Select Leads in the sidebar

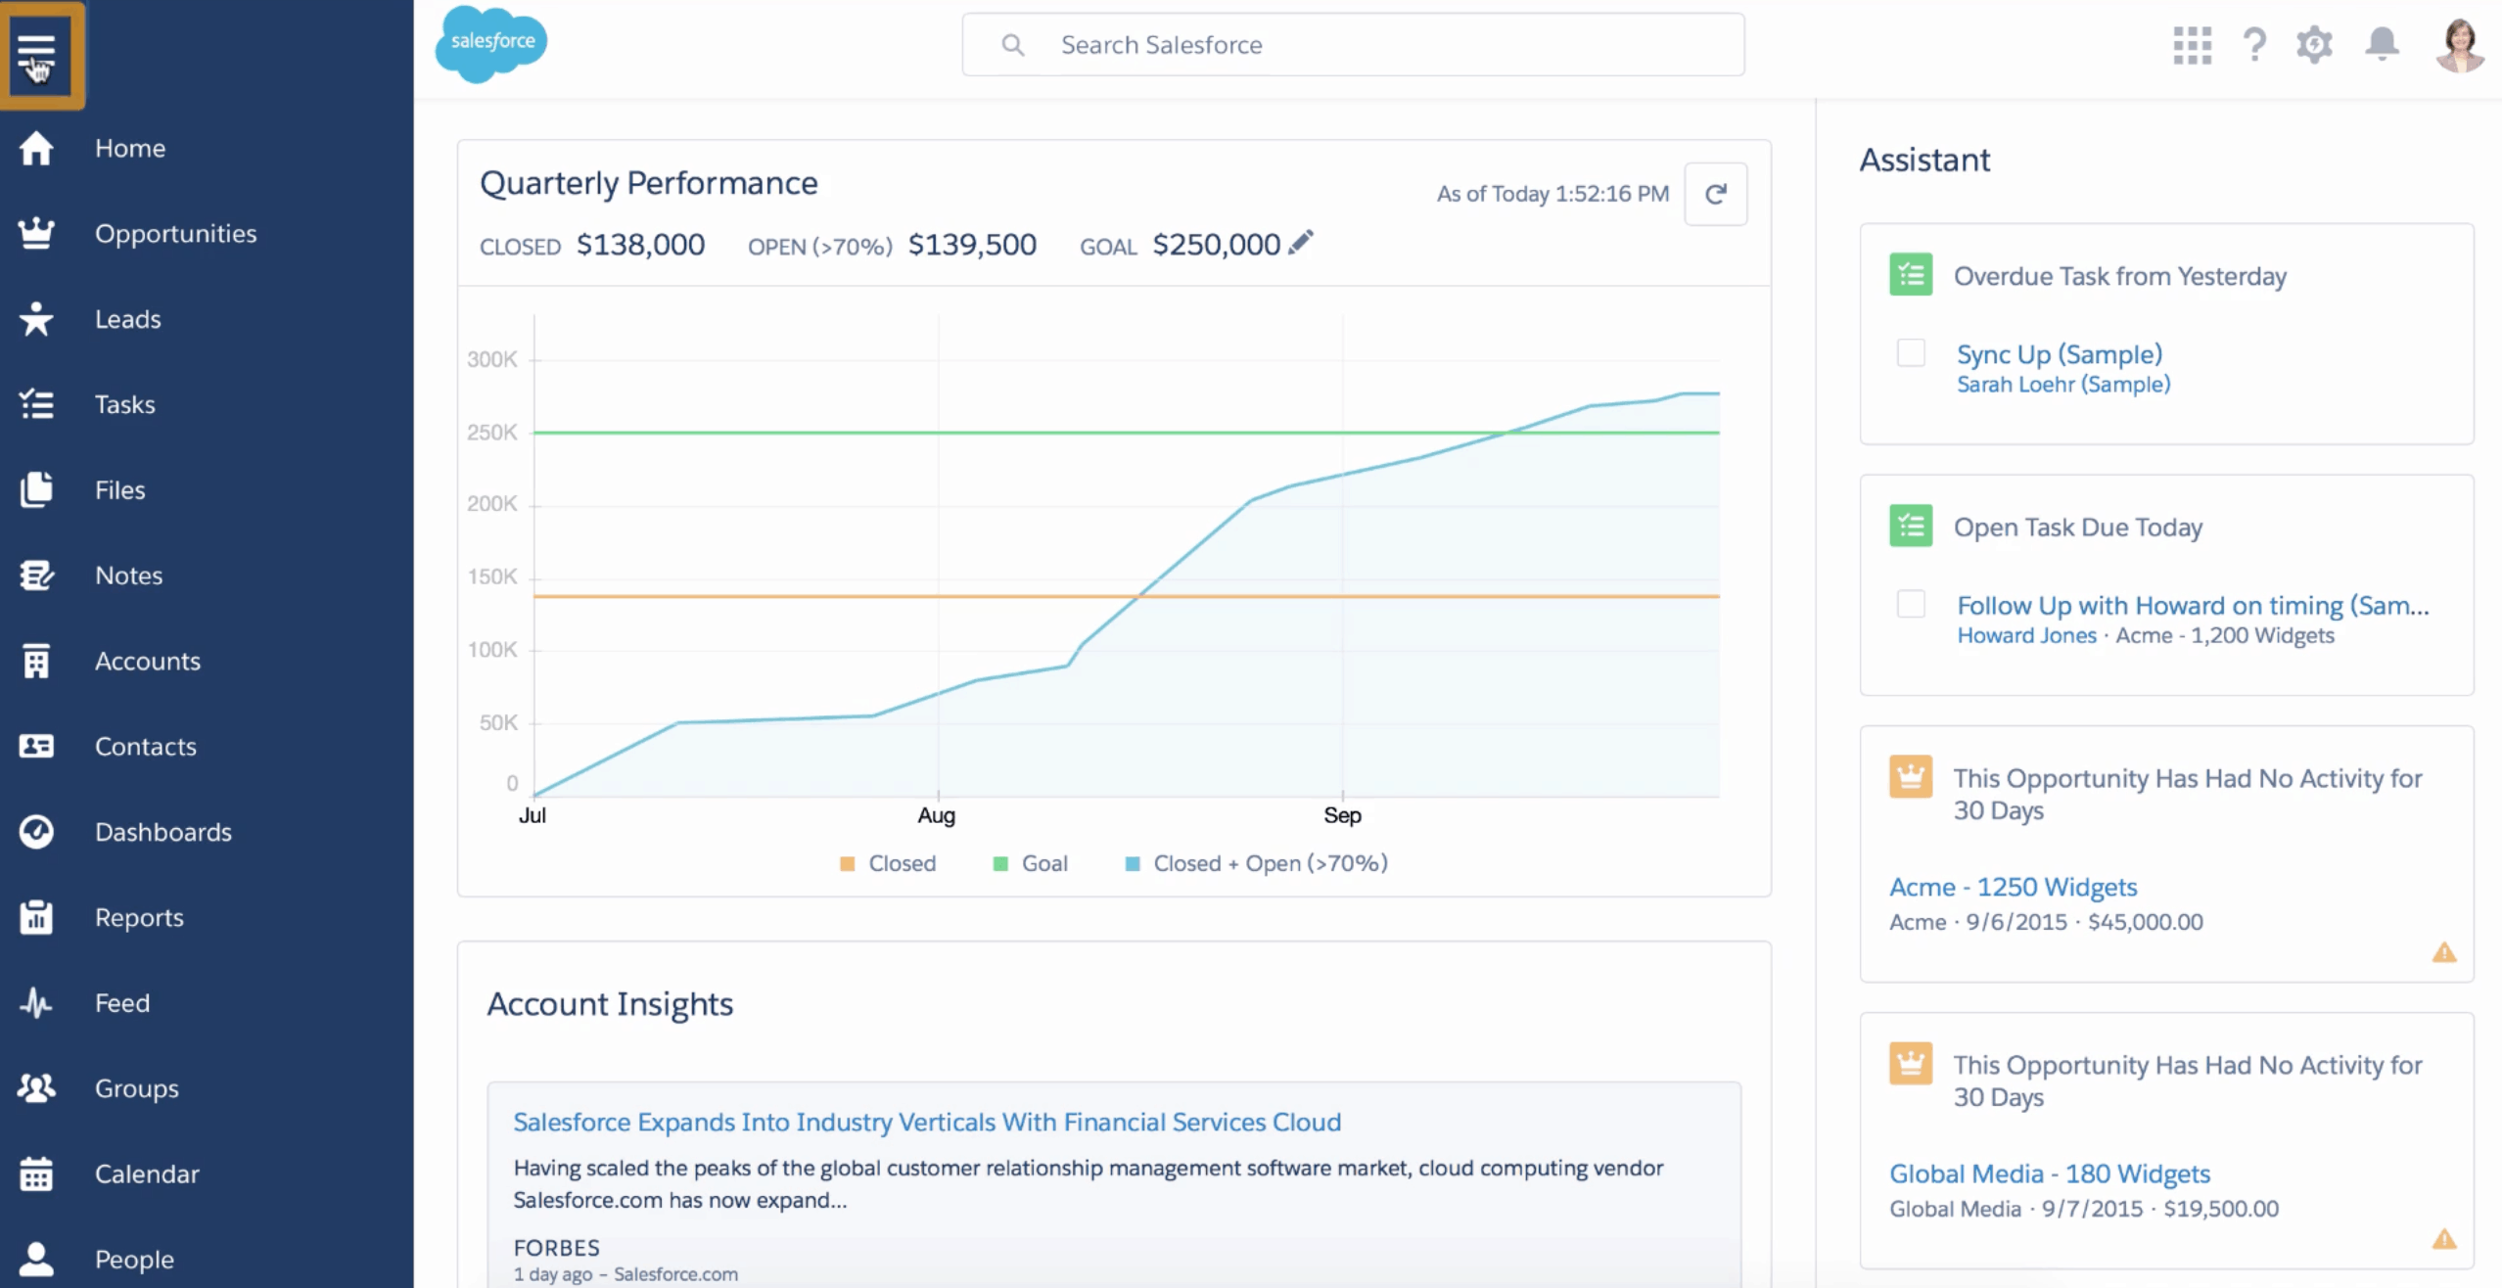point(127,319)
